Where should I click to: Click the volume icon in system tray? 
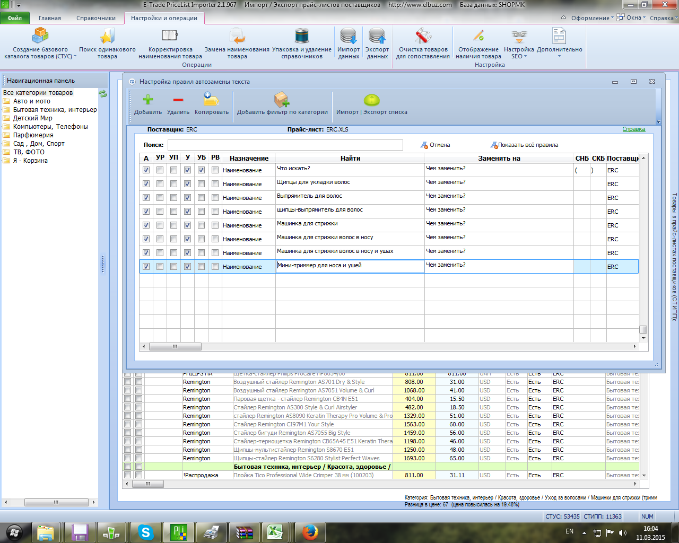623,532
